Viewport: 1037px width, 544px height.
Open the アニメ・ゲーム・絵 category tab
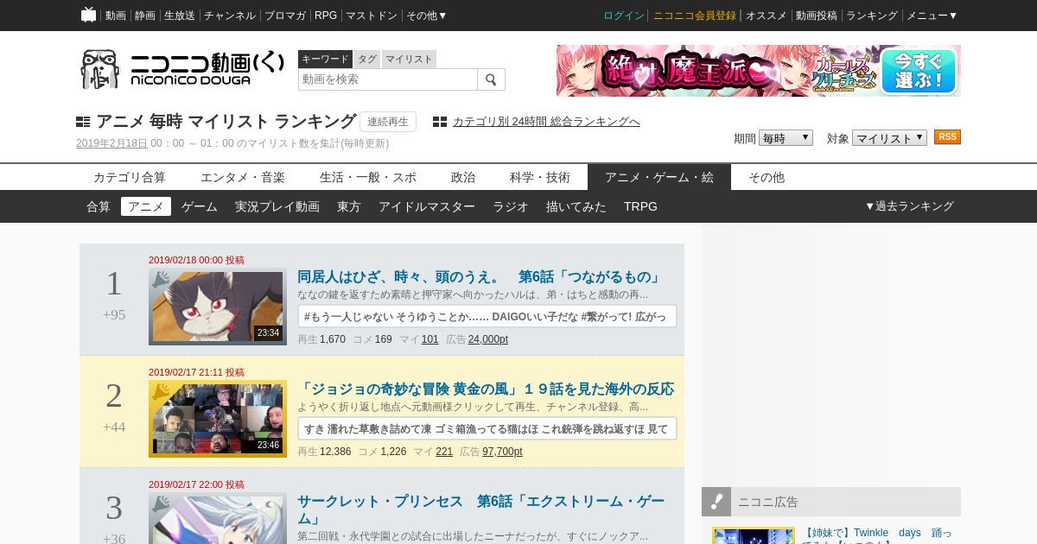pos(659,177)
